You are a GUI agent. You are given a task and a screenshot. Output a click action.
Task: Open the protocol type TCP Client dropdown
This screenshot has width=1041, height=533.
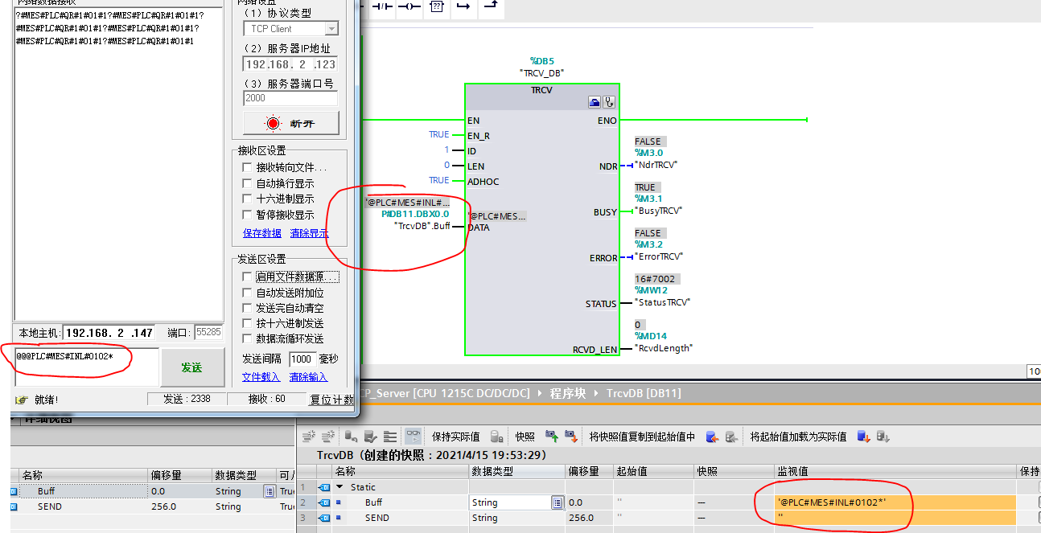(331, 29)
